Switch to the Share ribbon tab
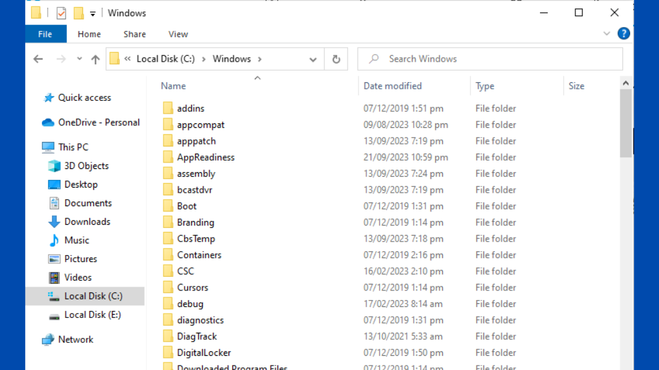 click(135, 34)
